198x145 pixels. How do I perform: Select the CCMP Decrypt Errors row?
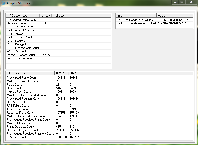(x=59, y=44)
